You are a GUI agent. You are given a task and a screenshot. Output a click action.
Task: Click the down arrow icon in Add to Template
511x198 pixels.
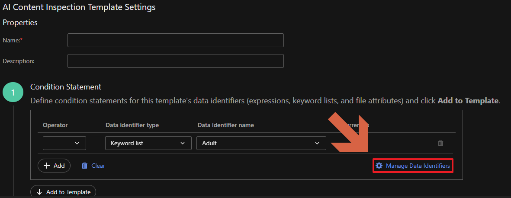(x=39, y=192)
